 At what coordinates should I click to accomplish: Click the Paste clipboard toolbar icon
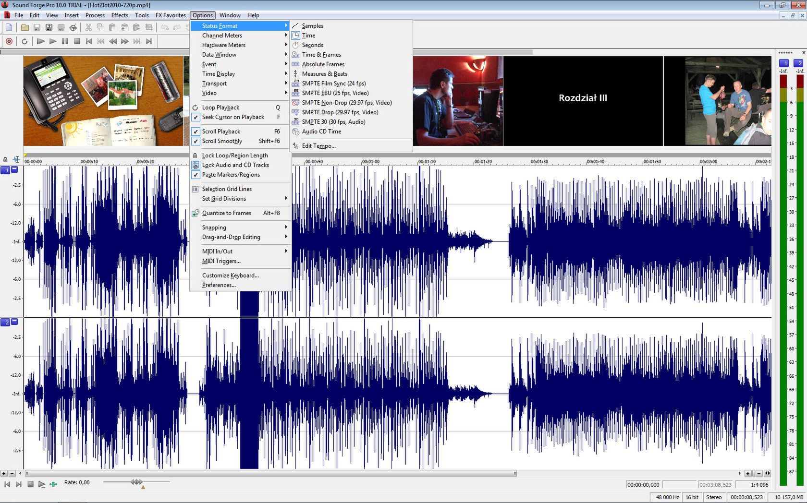[x=112, y=28]
